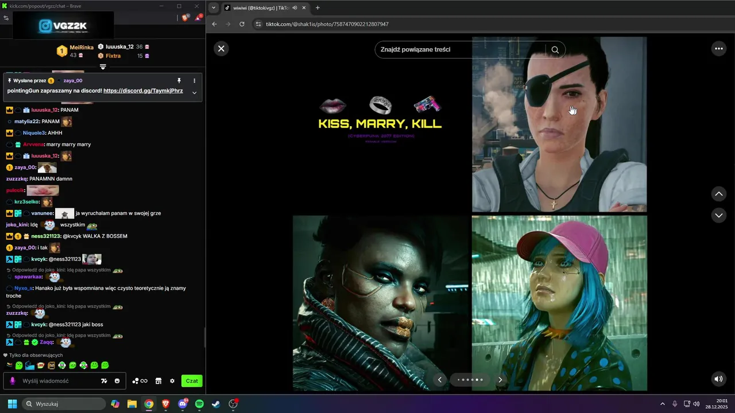The image size is (735, 413).
Task: Click username ness321123 in chat
Action: pyautogui.click(x=45, y=236)
